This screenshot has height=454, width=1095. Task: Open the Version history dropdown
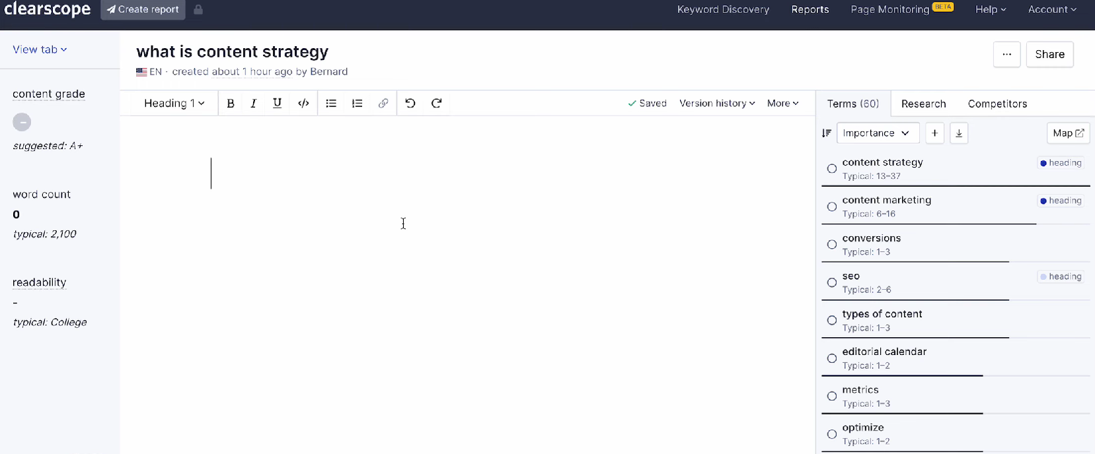[717, 104]
